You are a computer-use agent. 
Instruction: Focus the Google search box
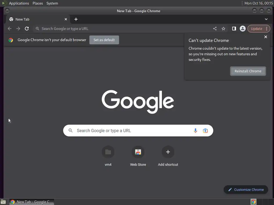coord(138,131)
